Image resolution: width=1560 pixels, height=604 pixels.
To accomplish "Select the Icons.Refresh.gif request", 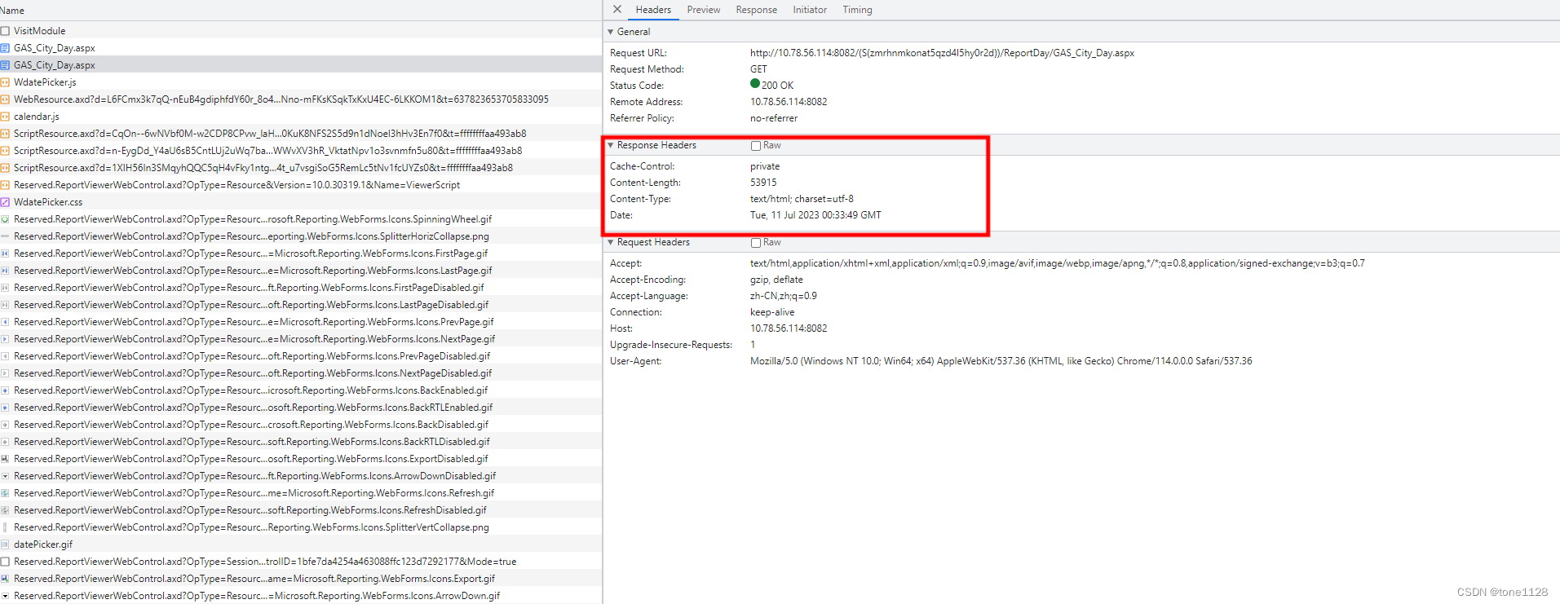I will [301, 493].
